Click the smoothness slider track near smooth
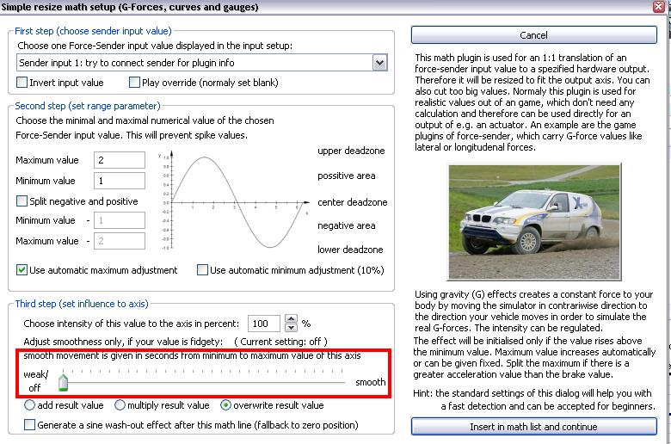Viewport: 671px width, 444px height. (x=338, y=382)
